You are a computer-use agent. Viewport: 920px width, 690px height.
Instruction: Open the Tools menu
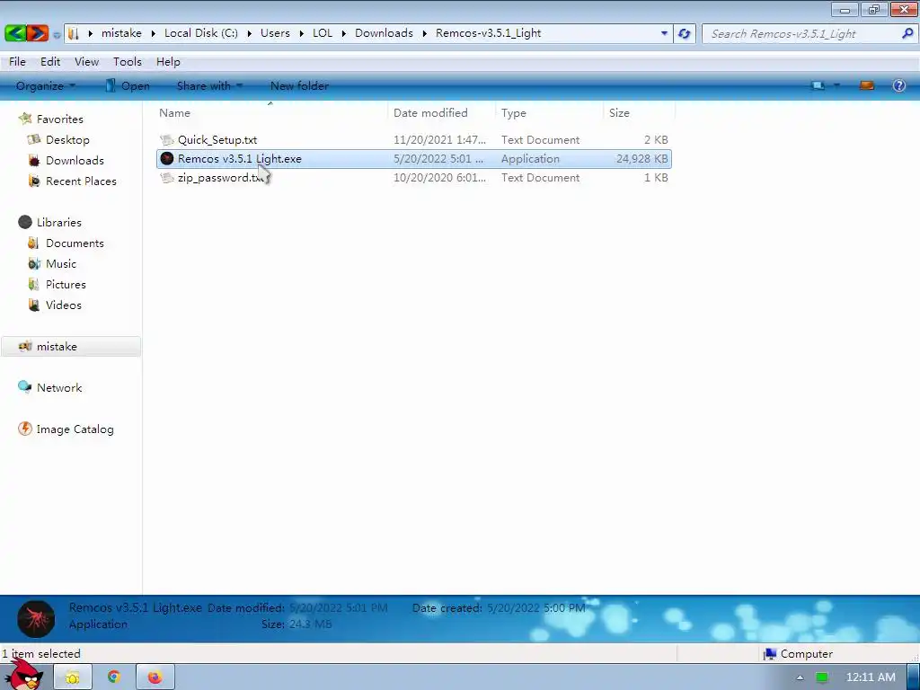(128, 62)
